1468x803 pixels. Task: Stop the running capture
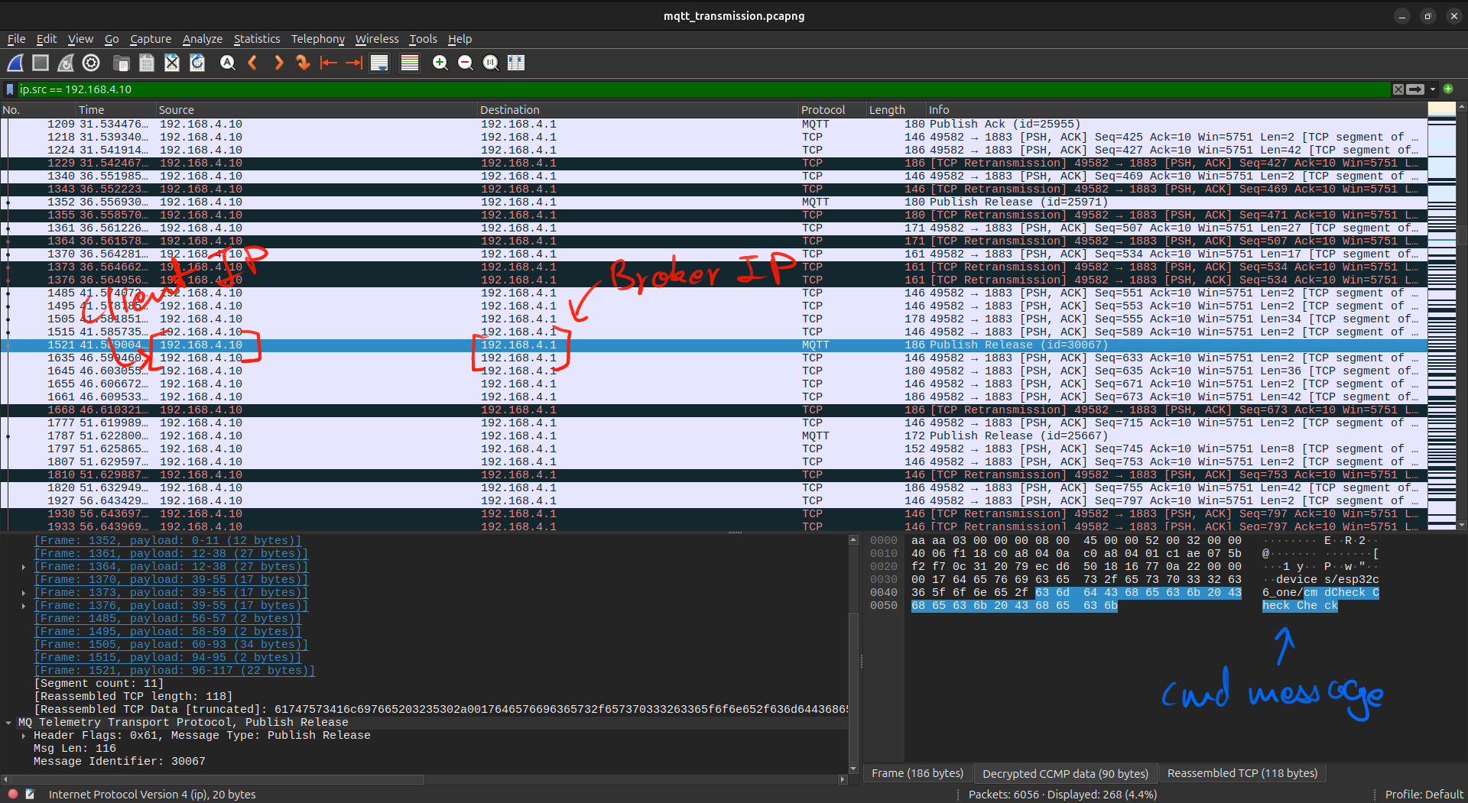click(x=41, y=63)
